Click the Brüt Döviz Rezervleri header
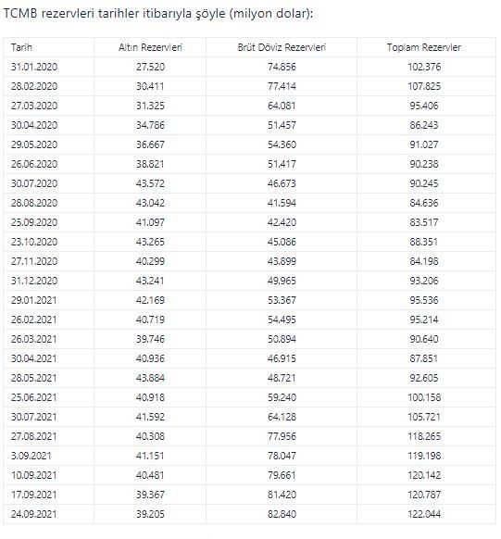This screenshot has height=539, width=501. [282, 47]
